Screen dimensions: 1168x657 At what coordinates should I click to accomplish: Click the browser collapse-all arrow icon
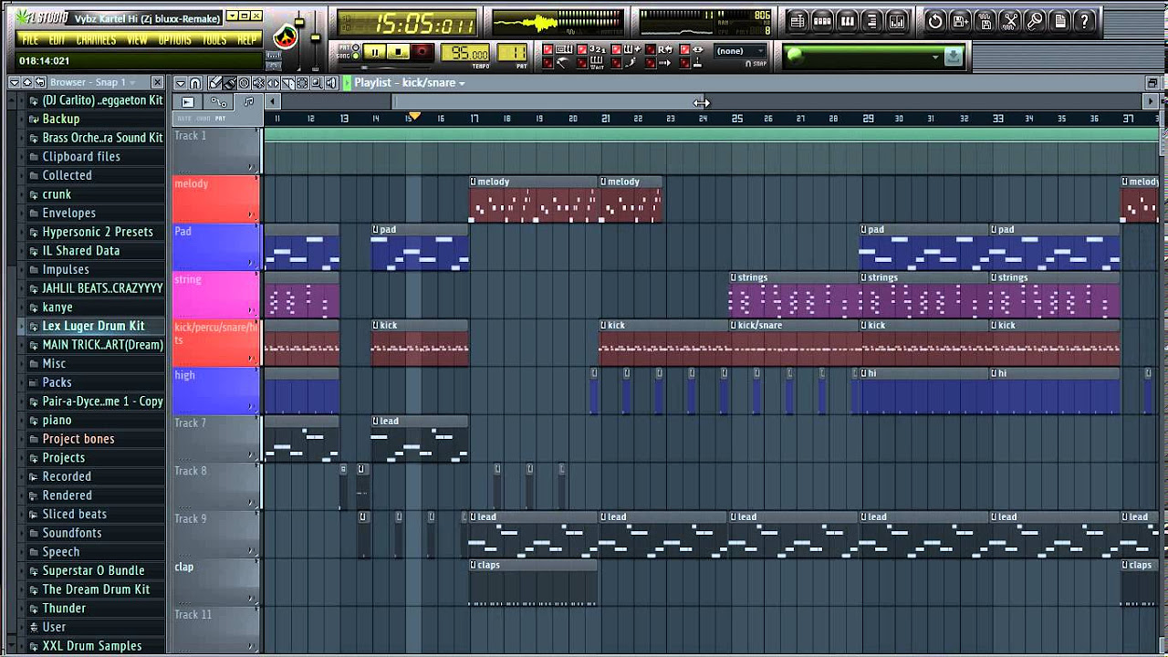pos(27,82)
